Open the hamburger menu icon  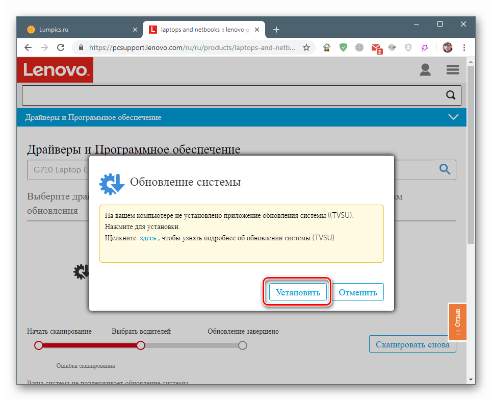(453, 69)
